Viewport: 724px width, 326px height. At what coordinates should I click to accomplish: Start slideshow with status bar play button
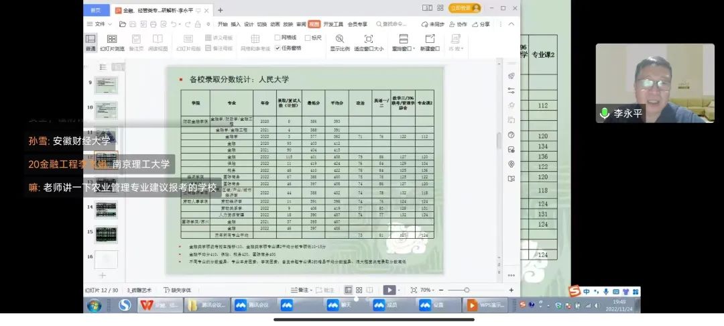[388, 290]
